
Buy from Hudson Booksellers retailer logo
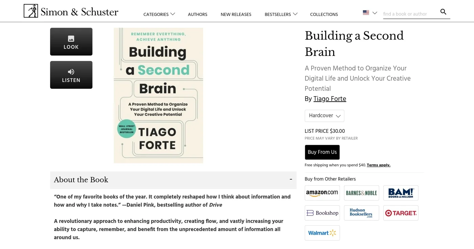click(361, 213)
